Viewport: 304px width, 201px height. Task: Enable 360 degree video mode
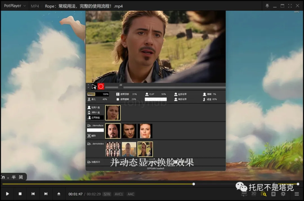click(x=244, y=194)
